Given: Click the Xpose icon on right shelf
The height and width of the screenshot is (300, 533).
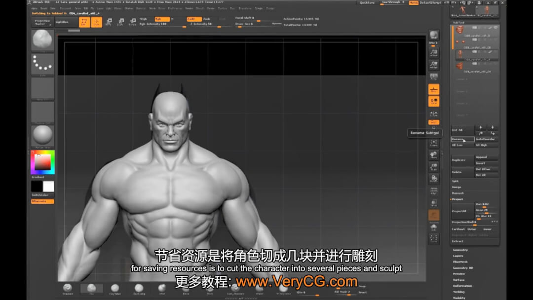Looking at the screenshot, I should [x=434, y=238].
